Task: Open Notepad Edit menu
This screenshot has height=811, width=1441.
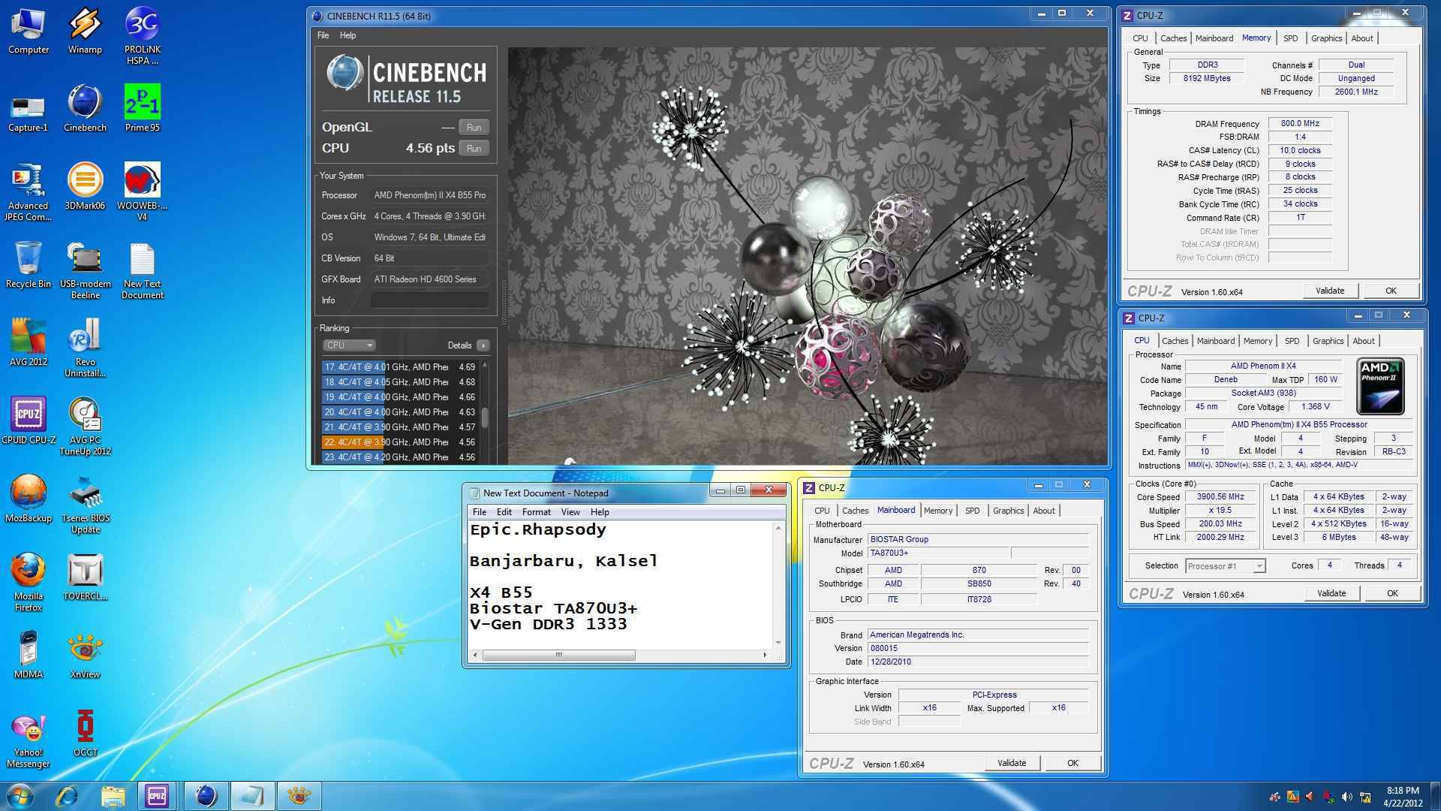Action: point(504,512)
